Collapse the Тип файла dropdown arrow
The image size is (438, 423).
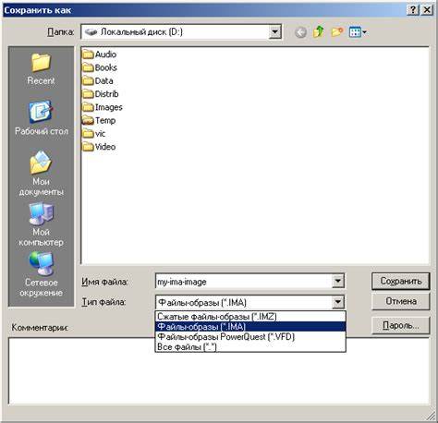[x=338, y=302]
